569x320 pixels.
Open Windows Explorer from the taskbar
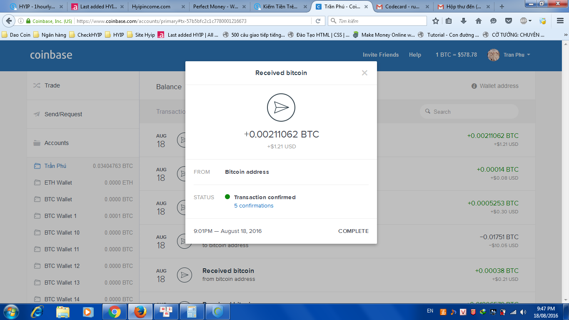tap(63, 312)
